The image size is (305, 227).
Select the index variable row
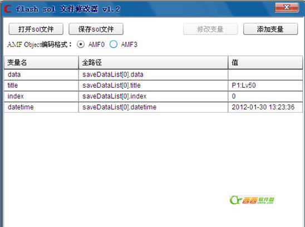tap(153, 96)
